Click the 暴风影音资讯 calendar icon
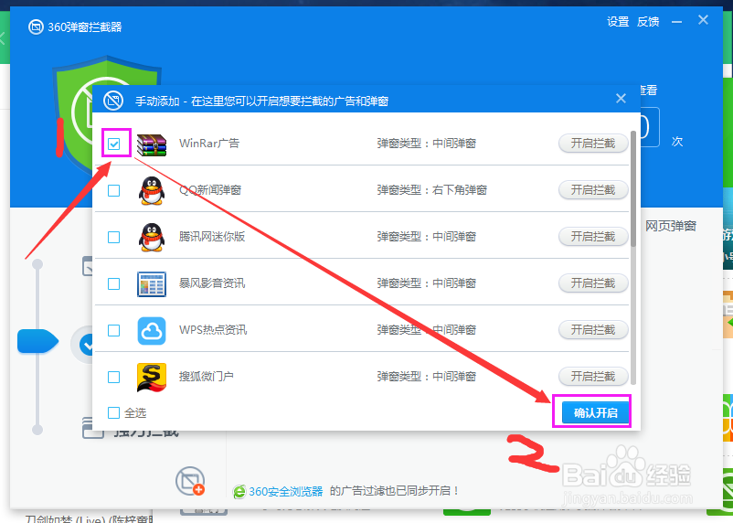This screenshot has width=733, height=523. pos(152,284)
